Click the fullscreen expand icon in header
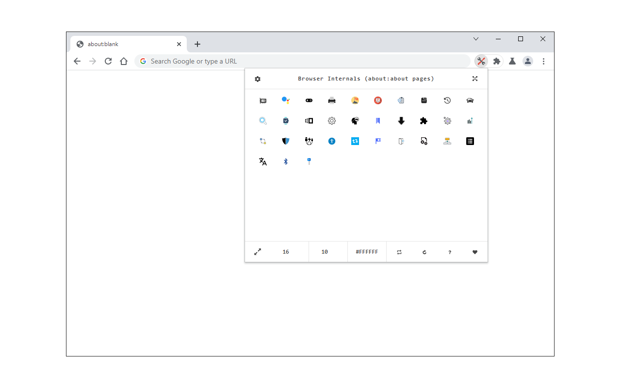 click(474, 78)
